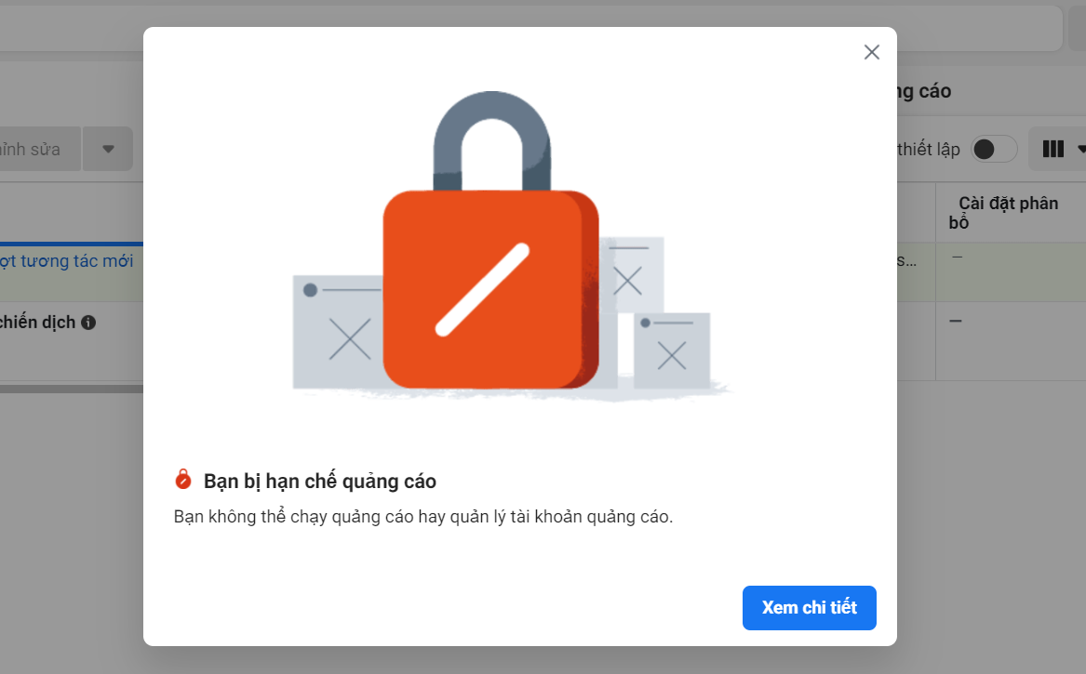The height and width of the screenshot is (674, 1086).
Task: Open the tương tác mới campaign link
Action: [66, 261]
